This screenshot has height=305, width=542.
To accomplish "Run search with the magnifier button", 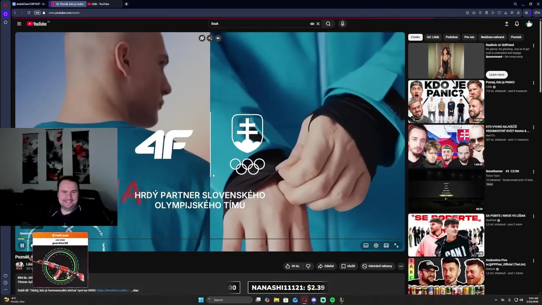I will click(x=328, y=24).
